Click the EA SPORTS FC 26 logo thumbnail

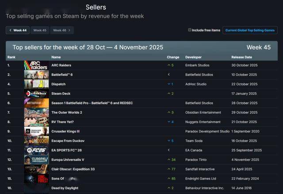click(x=36, y=150)
